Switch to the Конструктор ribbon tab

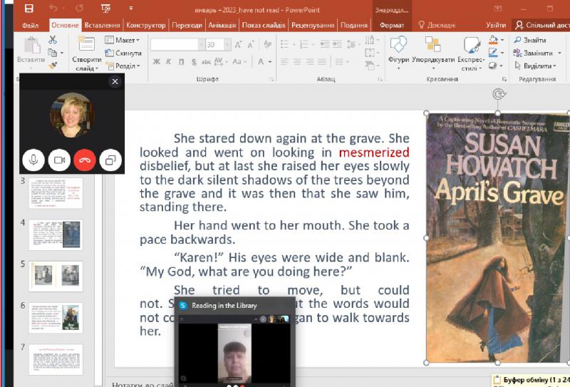point(146,25)
